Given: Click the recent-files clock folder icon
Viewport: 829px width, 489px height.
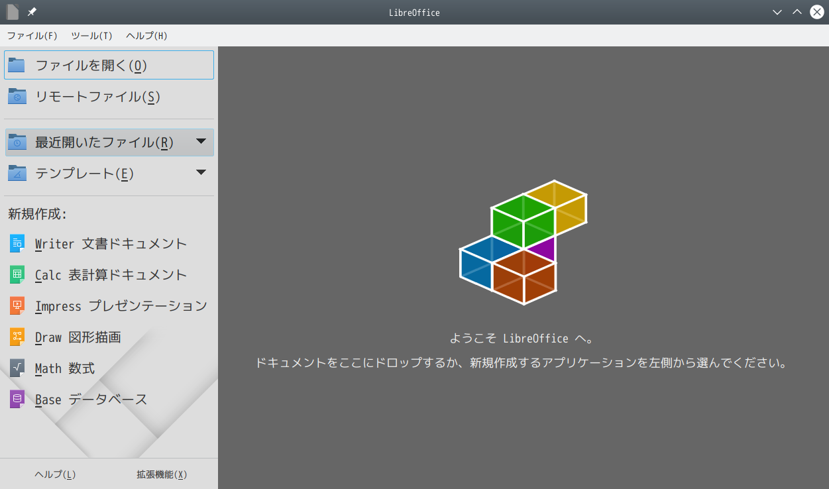Looking at the screenshot, I should 17,142.
